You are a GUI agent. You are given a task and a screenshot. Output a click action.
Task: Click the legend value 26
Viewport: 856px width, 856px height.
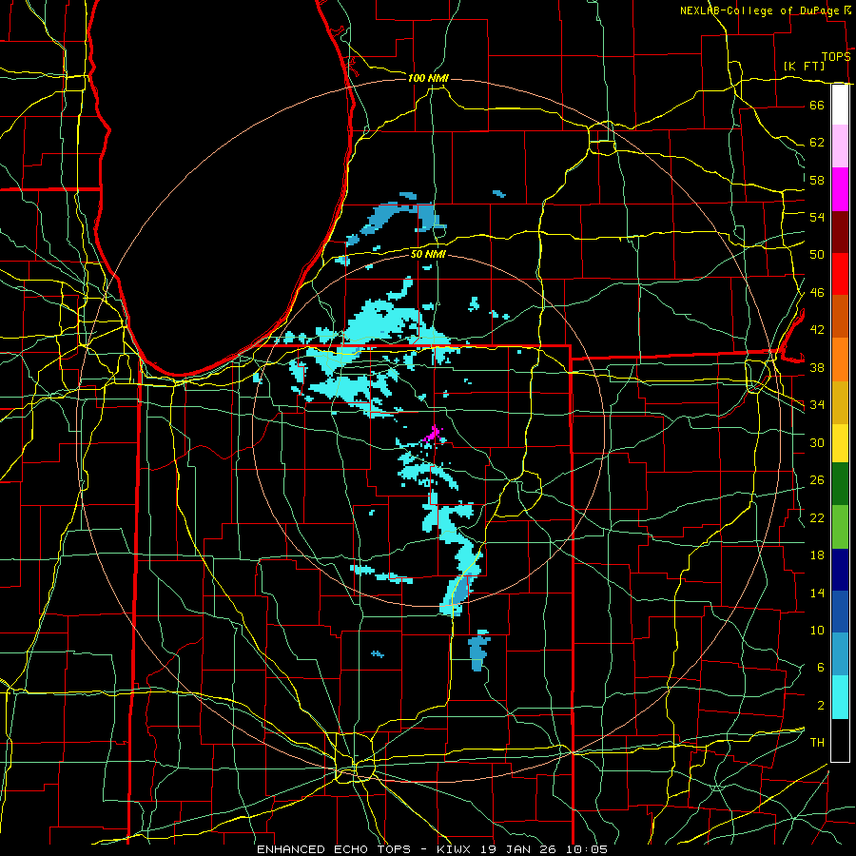click(817, 480)
